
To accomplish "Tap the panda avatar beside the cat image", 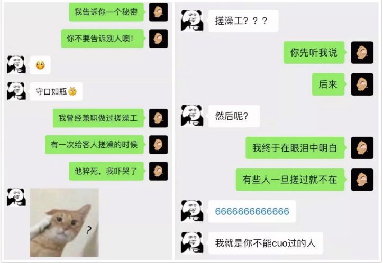I will (16, 197).
